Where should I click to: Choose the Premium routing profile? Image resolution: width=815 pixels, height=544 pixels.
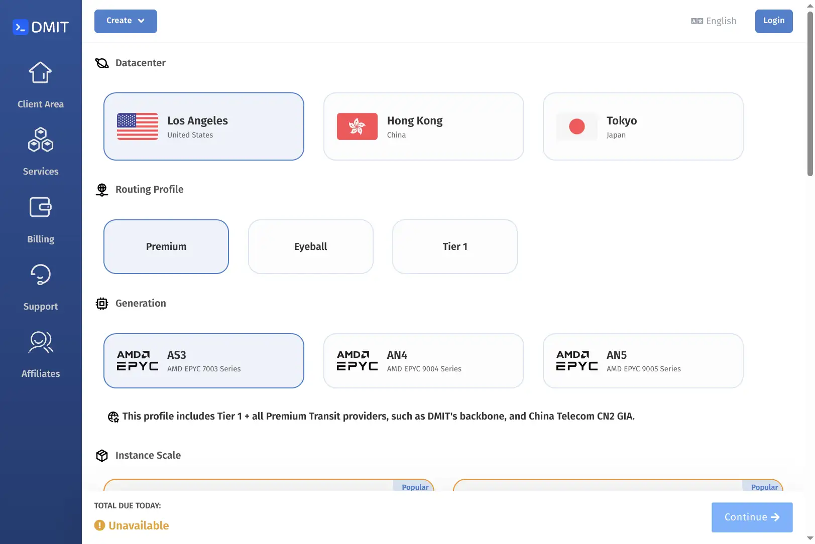point(166,246)
